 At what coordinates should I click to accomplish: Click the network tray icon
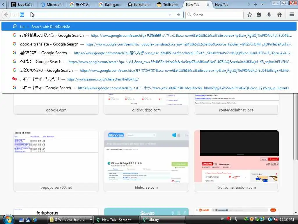point(270,219)
